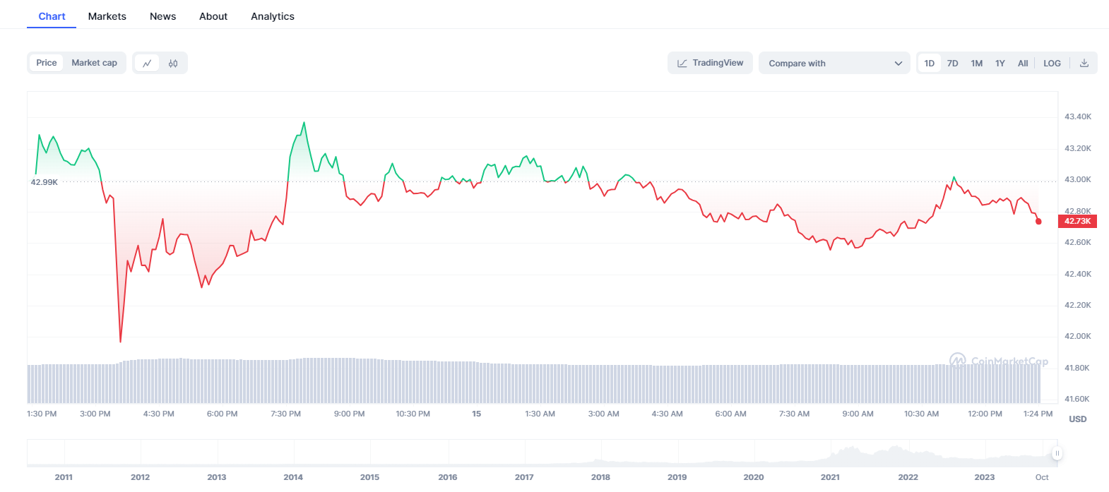The height and width of the screenshot is (492, 1109).
Task: Expand the Compare with dropdown
Action: click(x=834, y=63)
